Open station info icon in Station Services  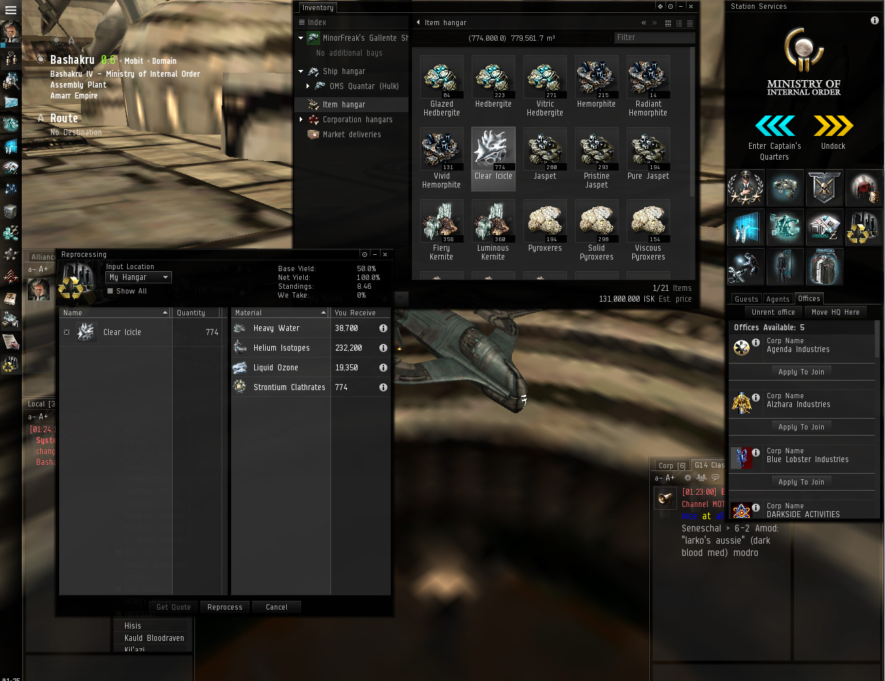coord(875,20)
